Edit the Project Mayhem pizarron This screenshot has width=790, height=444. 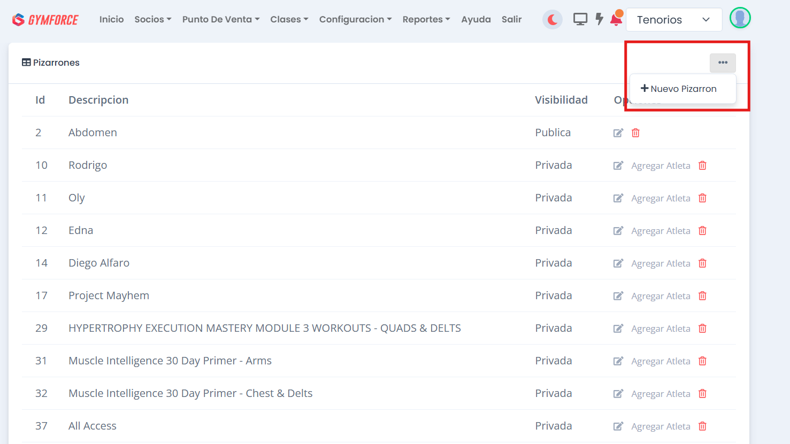point(618,296)
